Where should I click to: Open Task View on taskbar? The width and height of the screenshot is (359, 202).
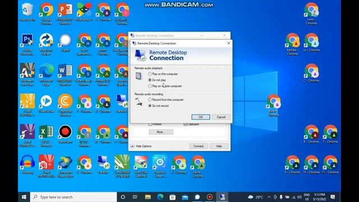tap(135, 197)
